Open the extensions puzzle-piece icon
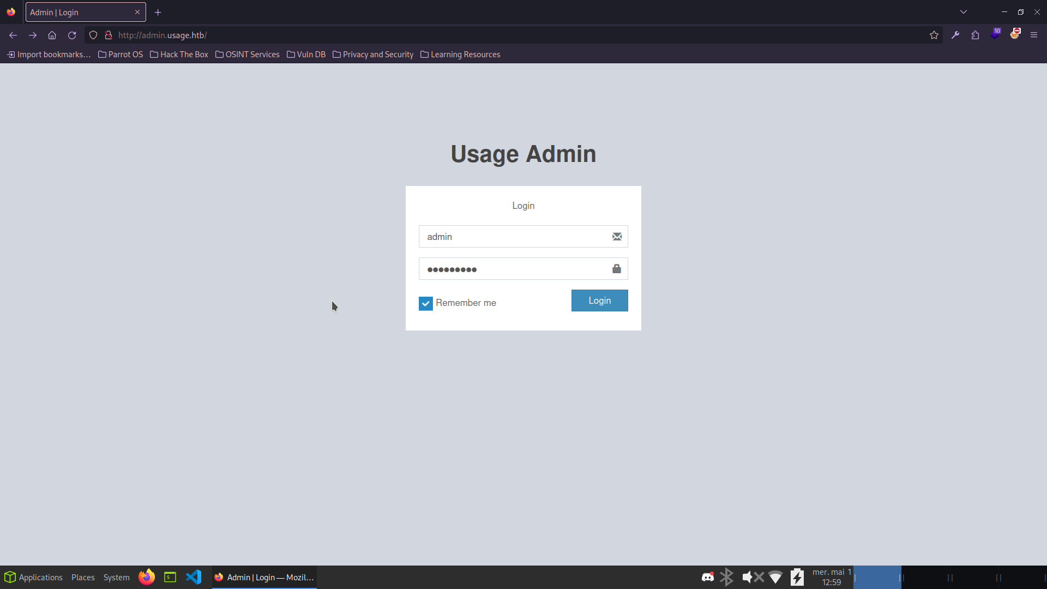The width and height of the screenshot is (1047, 589). 974,35
